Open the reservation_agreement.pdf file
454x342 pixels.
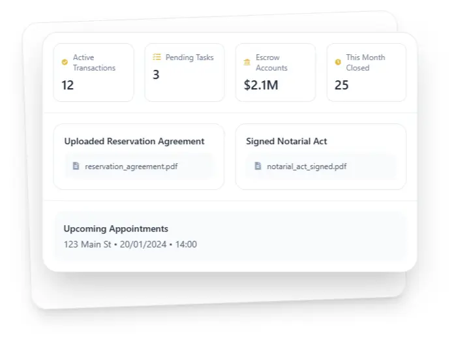(x=139, y=166)
